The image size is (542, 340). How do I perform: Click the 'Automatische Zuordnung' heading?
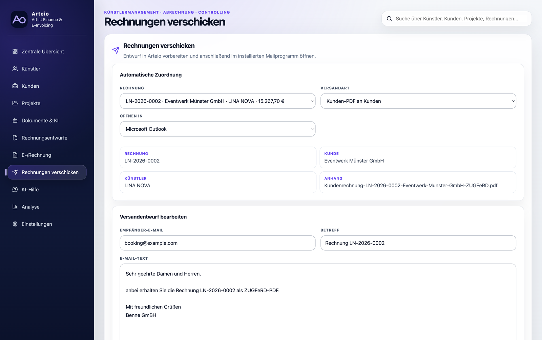point(151,75)
